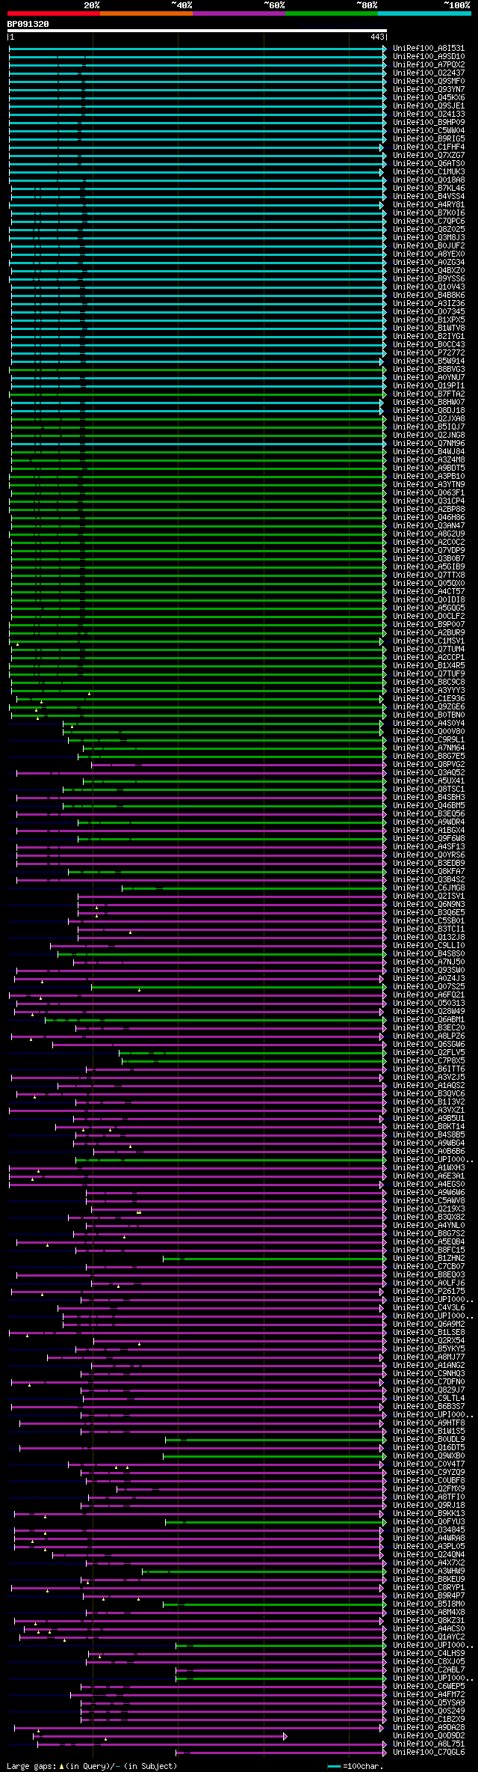This screenshot has width=478, height=1772.
Task: Select the query name BP091320
Action: pos(28,24)
